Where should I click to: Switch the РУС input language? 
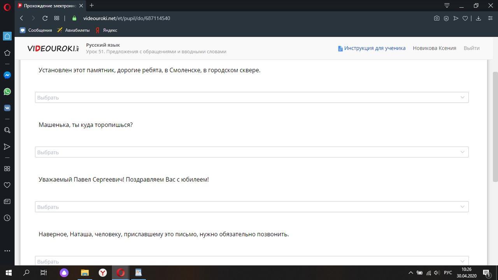448,273
